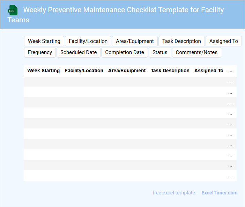Viewport: 245px width, 207px height.
Task: Expand more columns via header ellipsis
Action: [x=230, y=71]
